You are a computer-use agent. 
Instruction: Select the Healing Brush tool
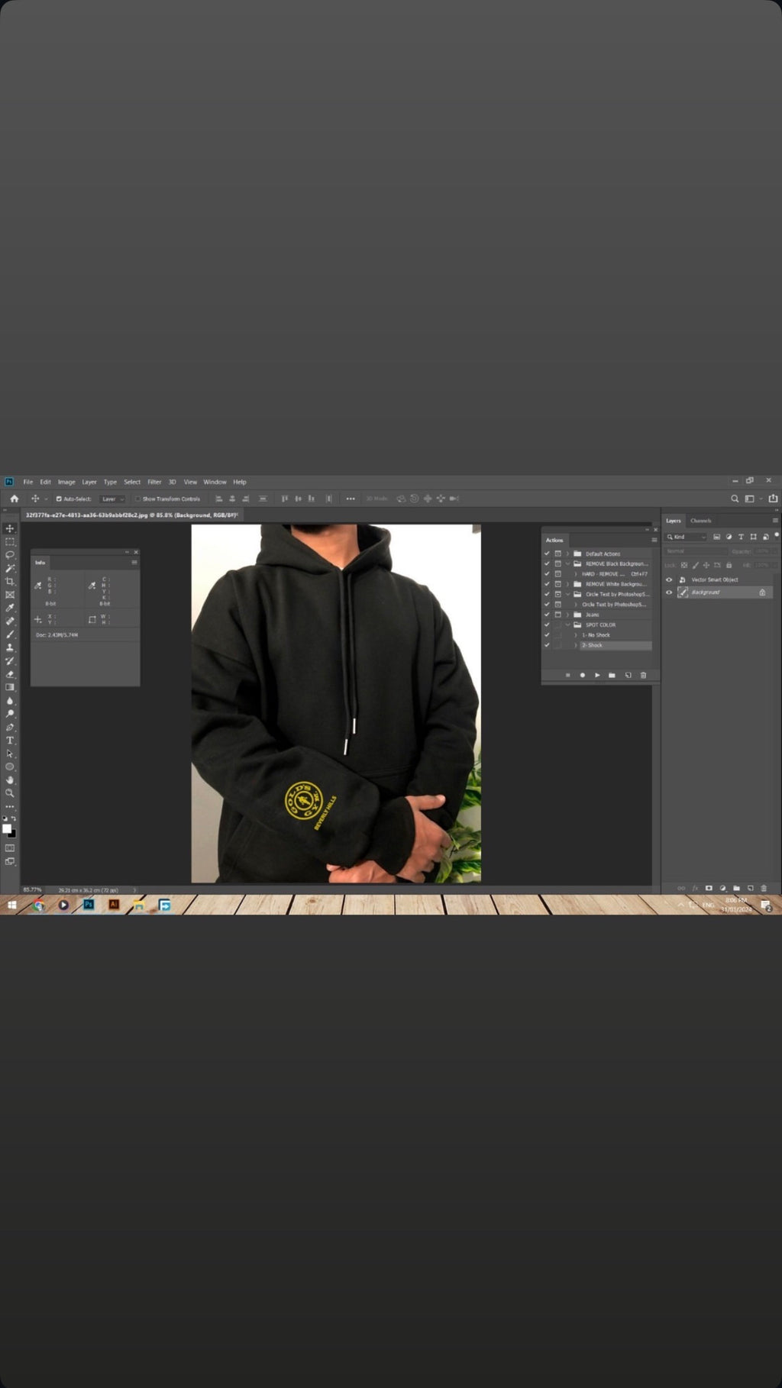pyautogui.click(x=10, y=621)
